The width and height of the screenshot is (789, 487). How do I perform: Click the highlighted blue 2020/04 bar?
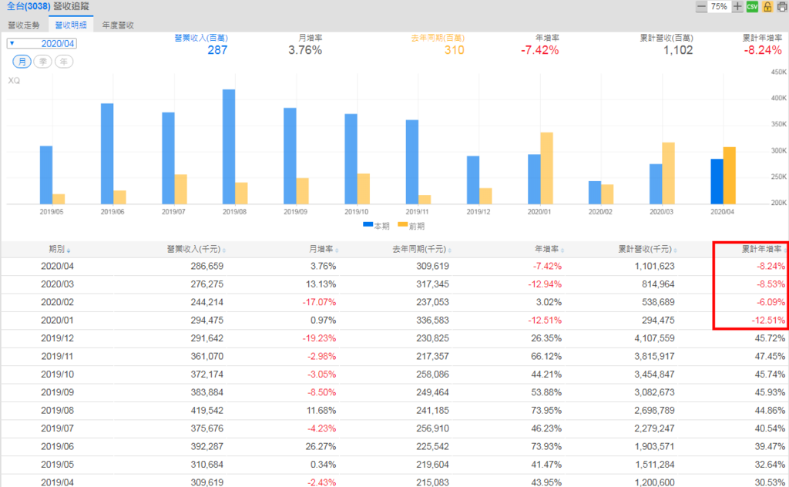[x=717, y=181]
